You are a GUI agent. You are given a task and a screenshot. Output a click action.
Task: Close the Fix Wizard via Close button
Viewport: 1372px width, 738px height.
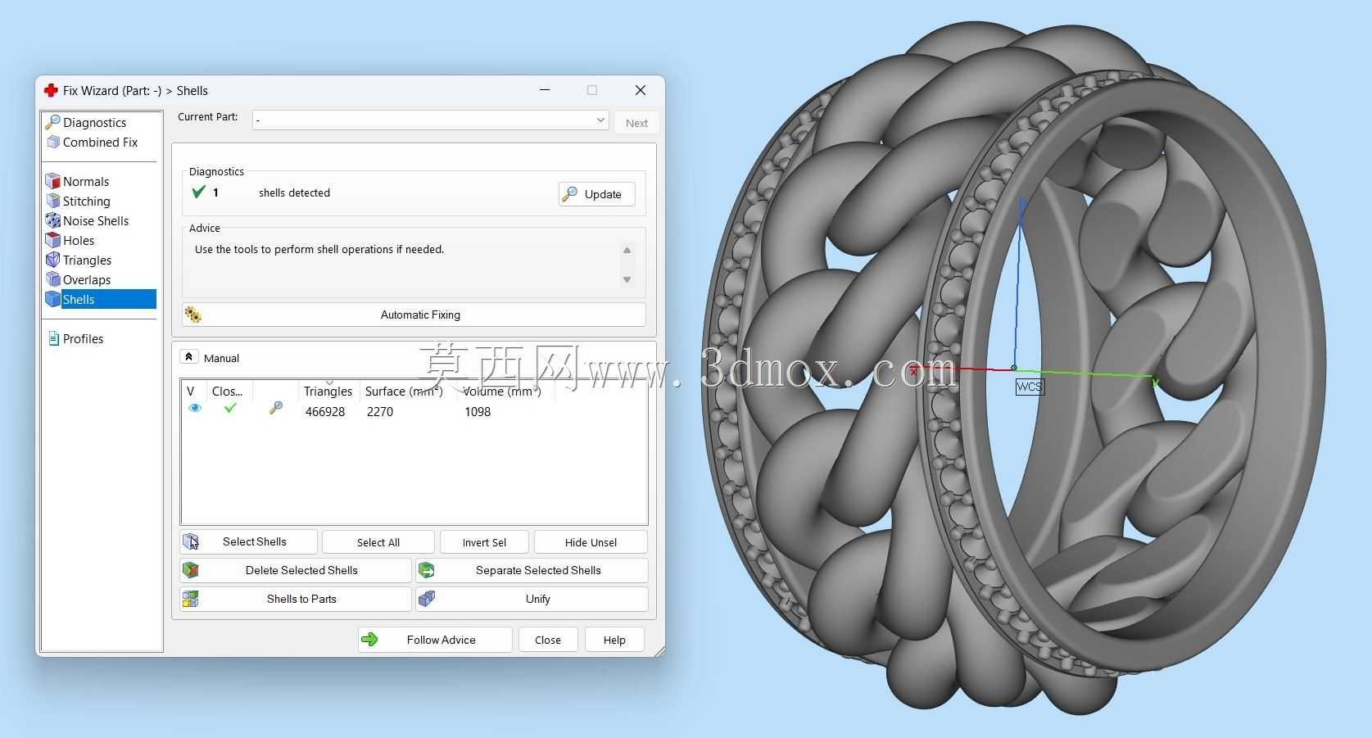pos(548,640)
